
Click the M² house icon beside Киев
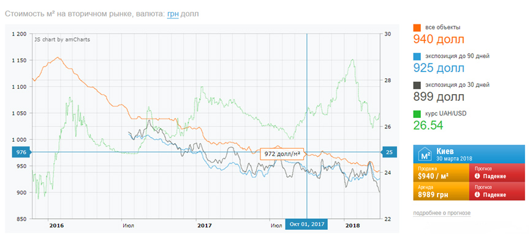[x=424, y=154]
